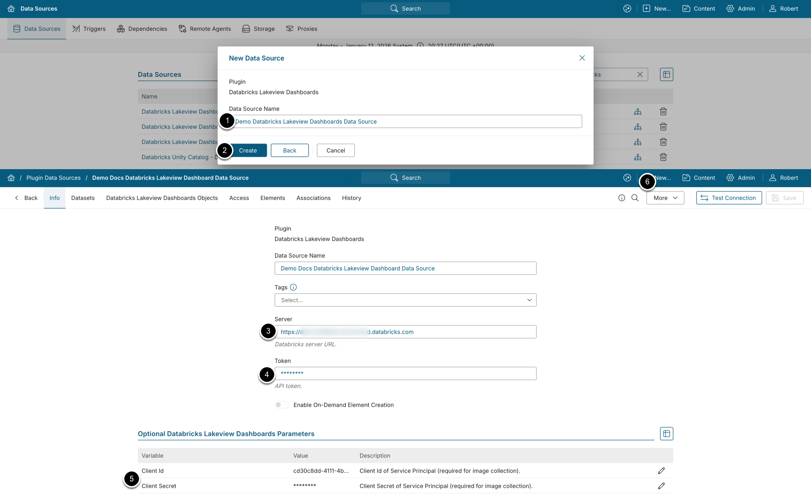This screenshot has height=498, width=811.
Task: Open the Admin menu in the Plugin Data Sources header
Action: pos(740,178)
